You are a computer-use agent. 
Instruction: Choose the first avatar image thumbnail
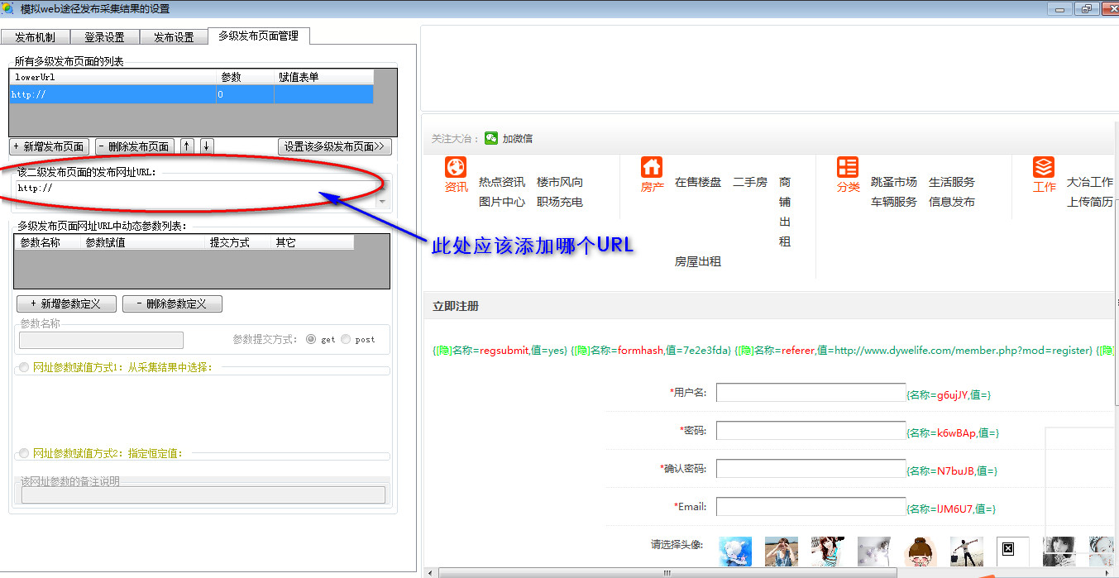(734, 551)
